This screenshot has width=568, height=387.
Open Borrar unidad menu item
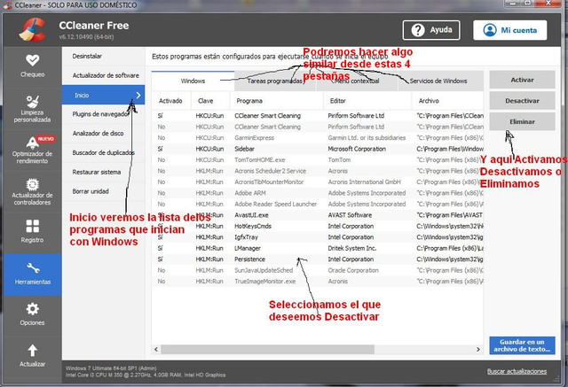point(103,191)
